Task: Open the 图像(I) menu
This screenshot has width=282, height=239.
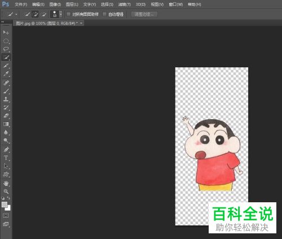Action: (x=55, y=5)
